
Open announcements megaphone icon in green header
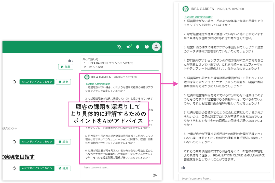[129, 47]
